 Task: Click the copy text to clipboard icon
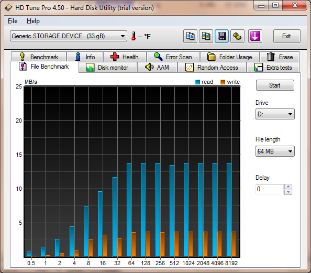pyautogui.click(x=190, y=36)
